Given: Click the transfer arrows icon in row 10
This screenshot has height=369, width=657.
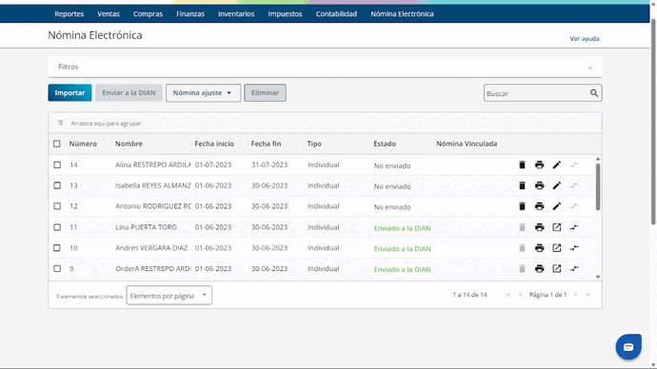Looking at the screenshot, I should pos(574,248).
